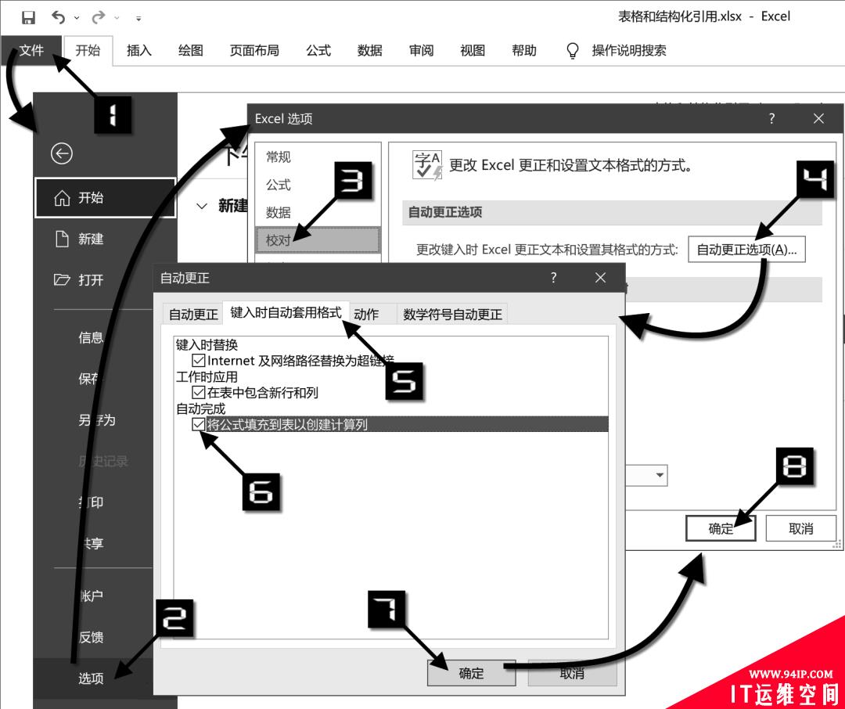Image resolution: width=845 pixels, height=709 pixels.
Task: Open the Undo history dropdown arrow
Action: pyautogui.click(x=77, y=18)
